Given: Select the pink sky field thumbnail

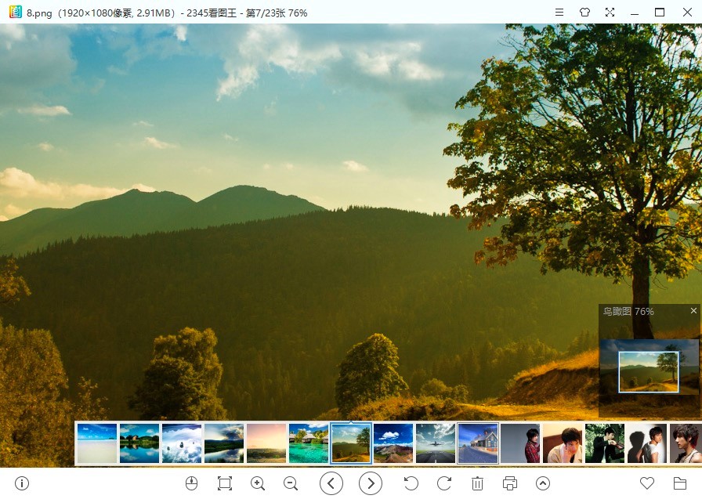Looking at the screenshot, I should pyautogui.click(x=266, y=443).
